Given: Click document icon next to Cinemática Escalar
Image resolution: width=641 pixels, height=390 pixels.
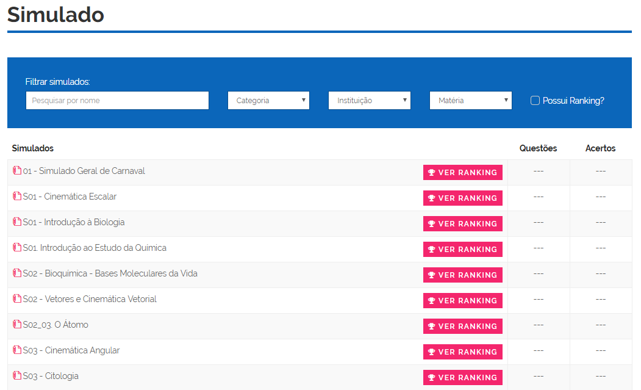Looking at the screenshot, I should point(17,197).
